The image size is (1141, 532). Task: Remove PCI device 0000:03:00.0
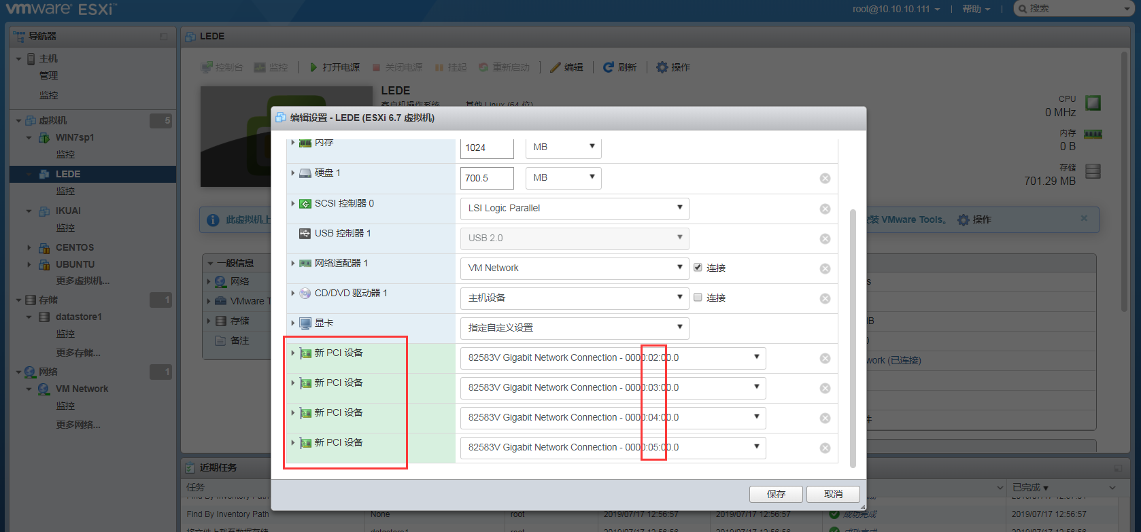click(x=825, y=388)
